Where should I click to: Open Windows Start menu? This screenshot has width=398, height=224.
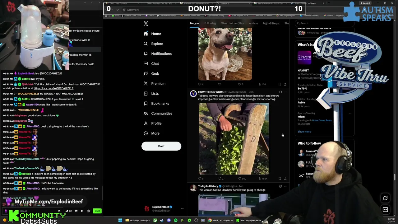[120, 220]
